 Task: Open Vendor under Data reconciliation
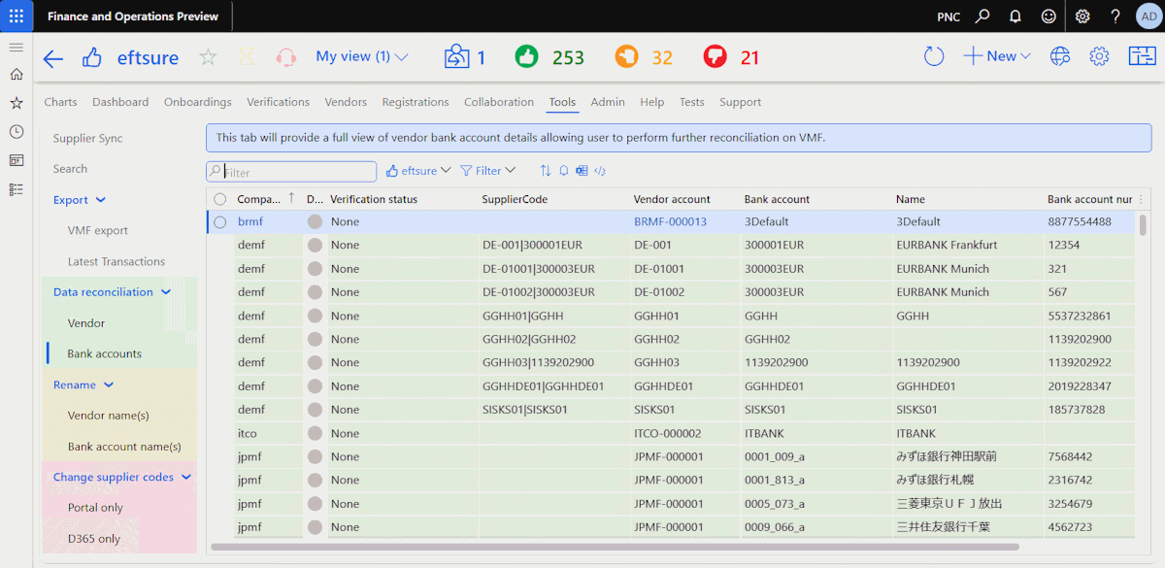(x=86, y=323)
